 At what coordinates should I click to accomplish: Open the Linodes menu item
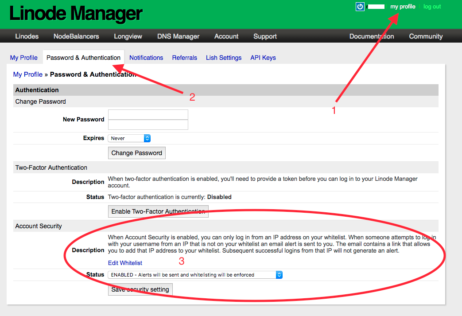[27, 36]
